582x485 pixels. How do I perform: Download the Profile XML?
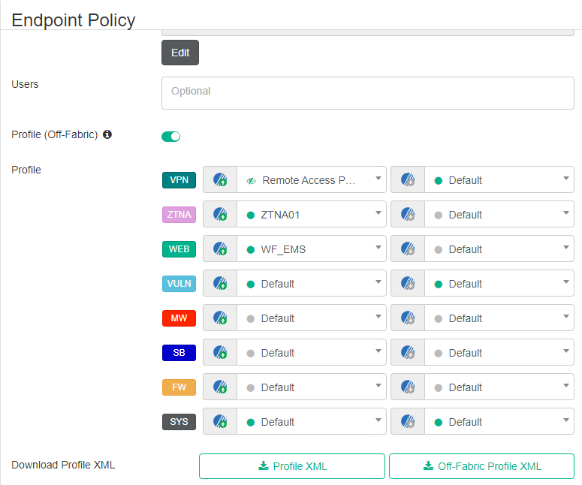(x=291, y=466)
